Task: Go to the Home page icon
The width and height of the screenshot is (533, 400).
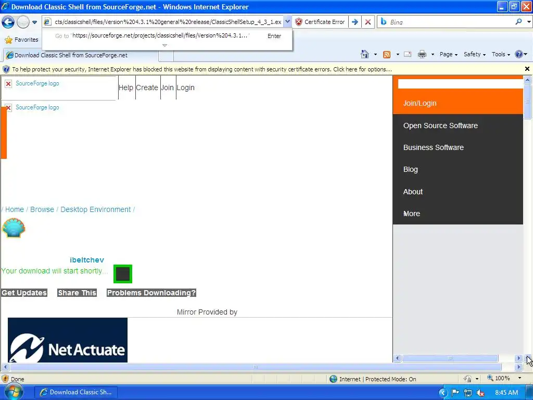Action: coord(365,54)
